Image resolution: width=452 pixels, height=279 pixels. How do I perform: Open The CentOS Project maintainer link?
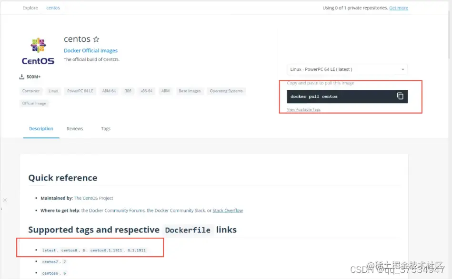click(93, 198)
